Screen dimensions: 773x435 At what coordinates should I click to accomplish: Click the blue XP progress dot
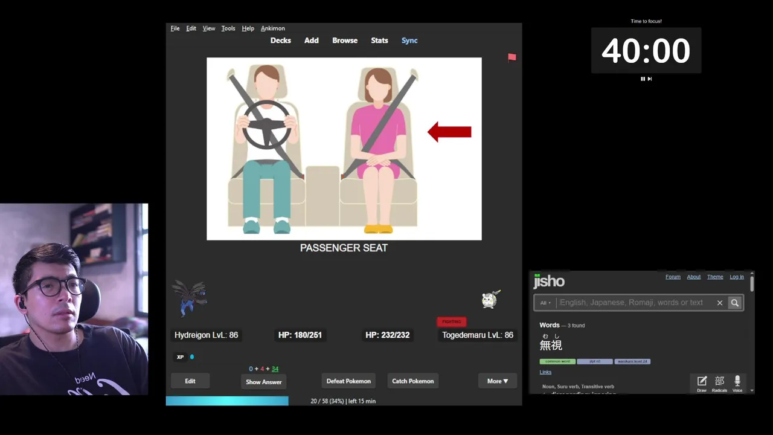click(192, 357)
